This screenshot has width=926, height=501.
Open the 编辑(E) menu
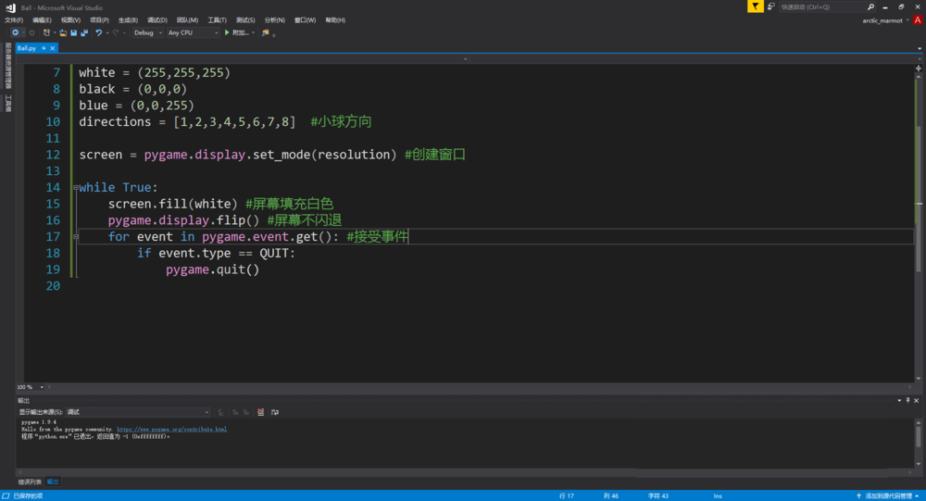tap(42, 20)
